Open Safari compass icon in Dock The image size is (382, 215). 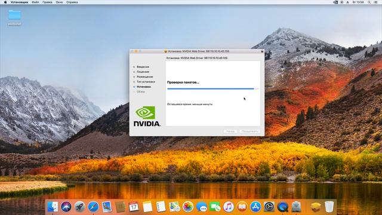(93, 207)
